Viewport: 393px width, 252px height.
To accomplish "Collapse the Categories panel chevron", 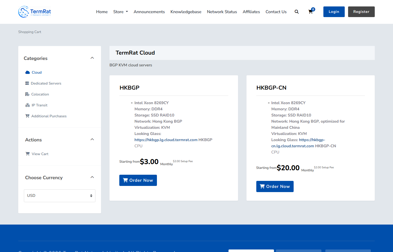I will (x=92, y=58).
